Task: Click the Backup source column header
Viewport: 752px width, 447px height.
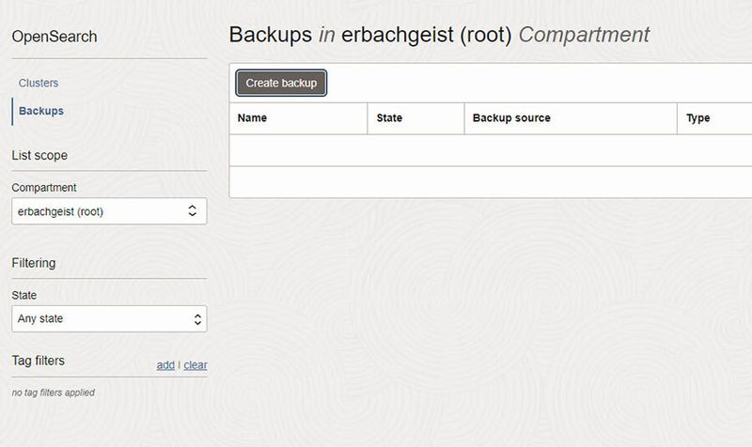Action: (511, 118)
